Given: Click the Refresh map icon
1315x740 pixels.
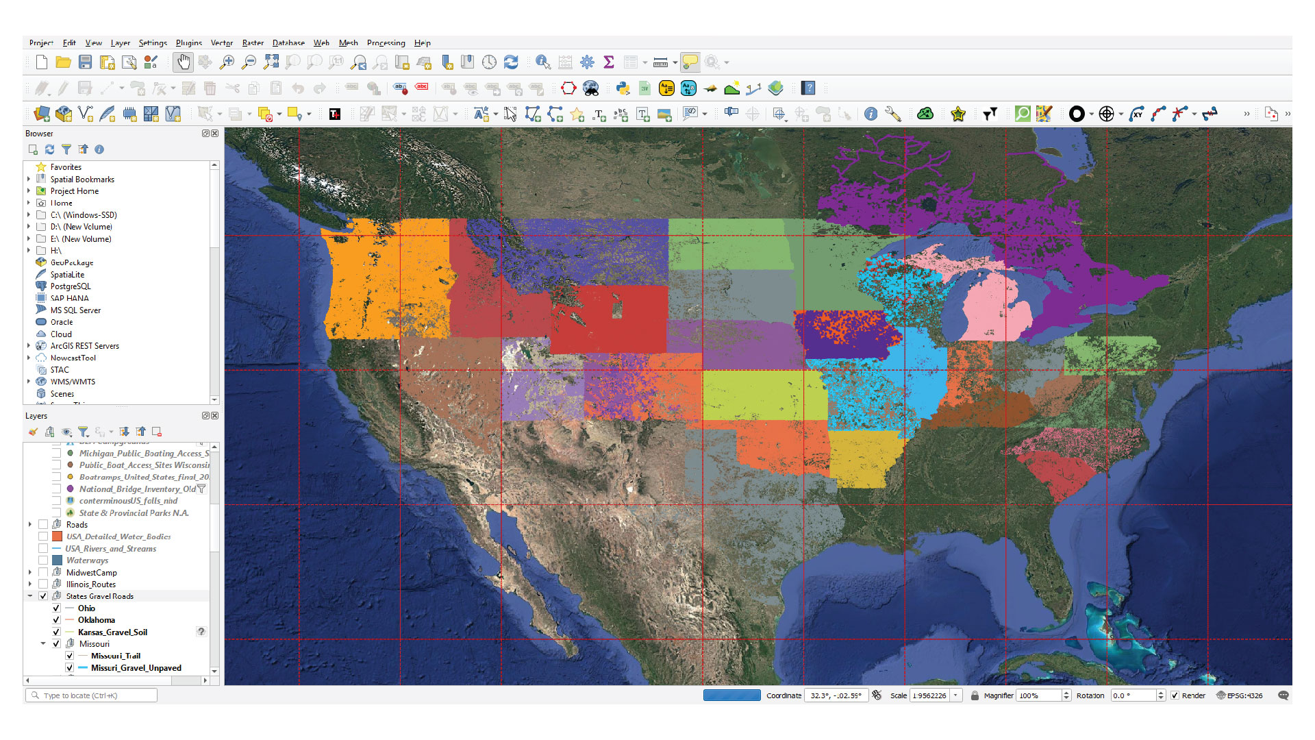Looking at the screenshot, I should coord(511,62).
